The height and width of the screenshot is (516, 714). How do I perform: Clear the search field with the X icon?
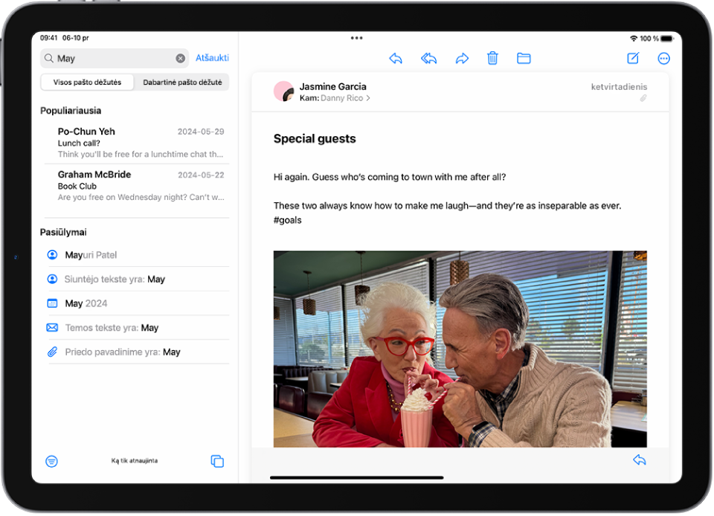pyautogui.click(x=180, y=57)
